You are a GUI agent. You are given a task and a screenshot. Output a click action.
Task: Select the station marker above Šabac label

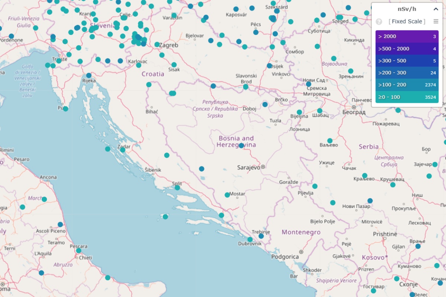pyautogui.click(x=320, y=111)
